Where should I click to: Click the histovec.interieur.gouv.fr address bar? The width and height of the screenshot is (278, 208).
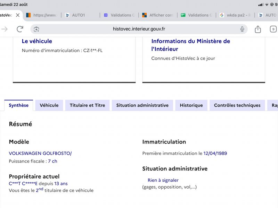pos(139,29)
